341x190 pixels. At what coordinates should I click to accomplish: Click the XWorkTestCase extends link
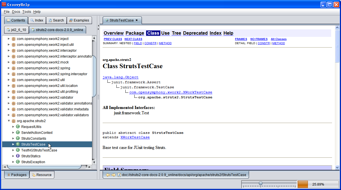(x=135, y=137)
